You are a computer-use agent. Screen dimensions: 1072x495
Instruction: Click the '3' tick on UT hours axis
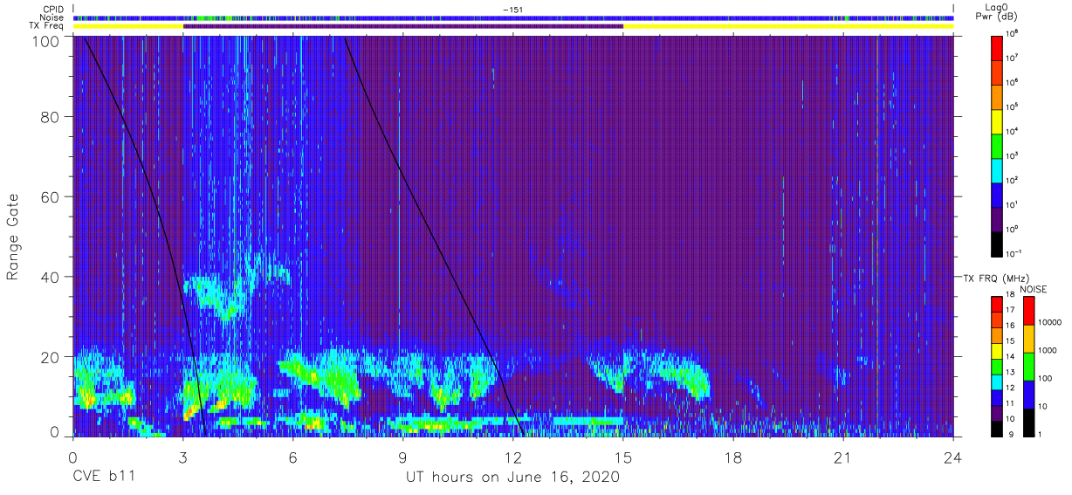183,457
